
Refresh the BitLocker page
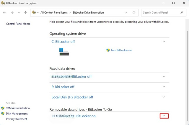134,13
